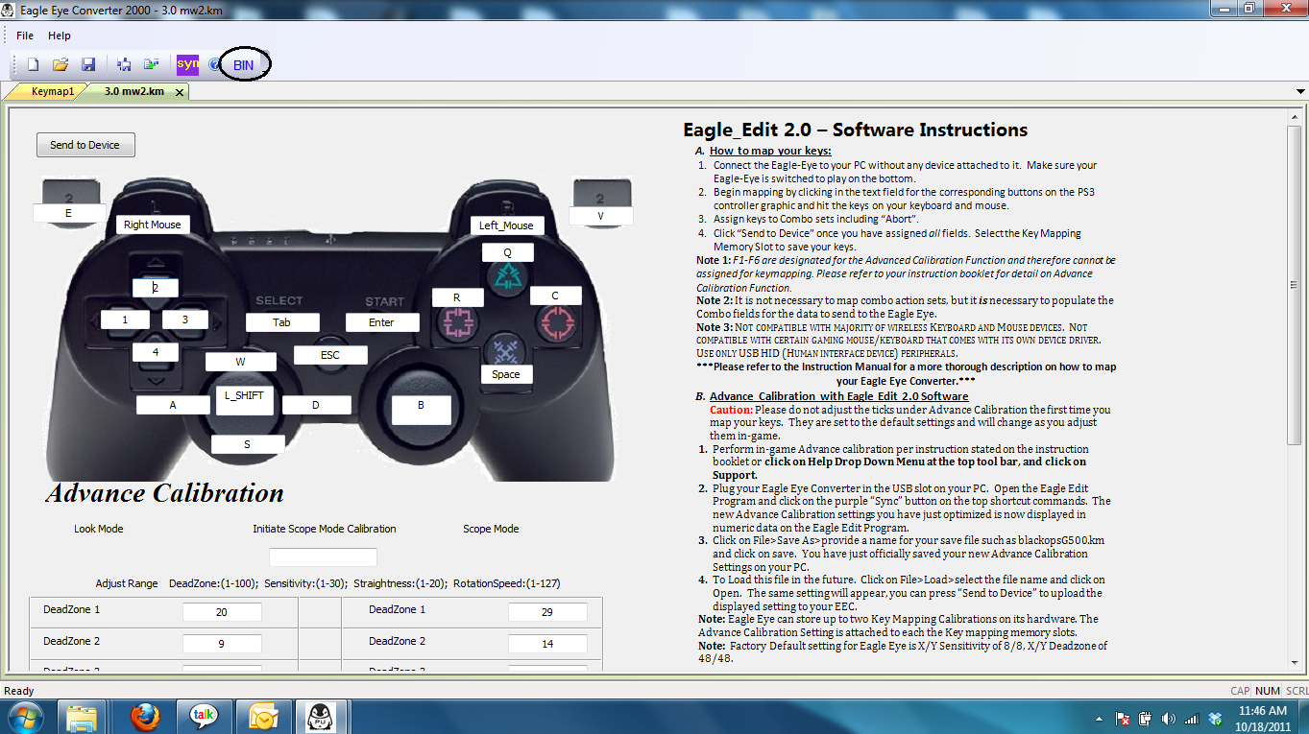Click the L2 field mapped to E

68,213
